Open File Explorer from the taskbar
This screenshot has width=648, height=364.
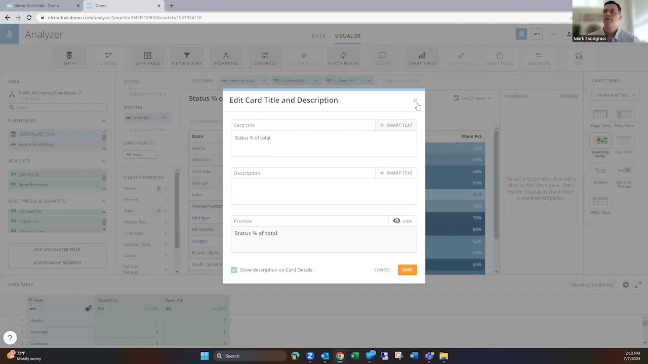click(443, 356)
